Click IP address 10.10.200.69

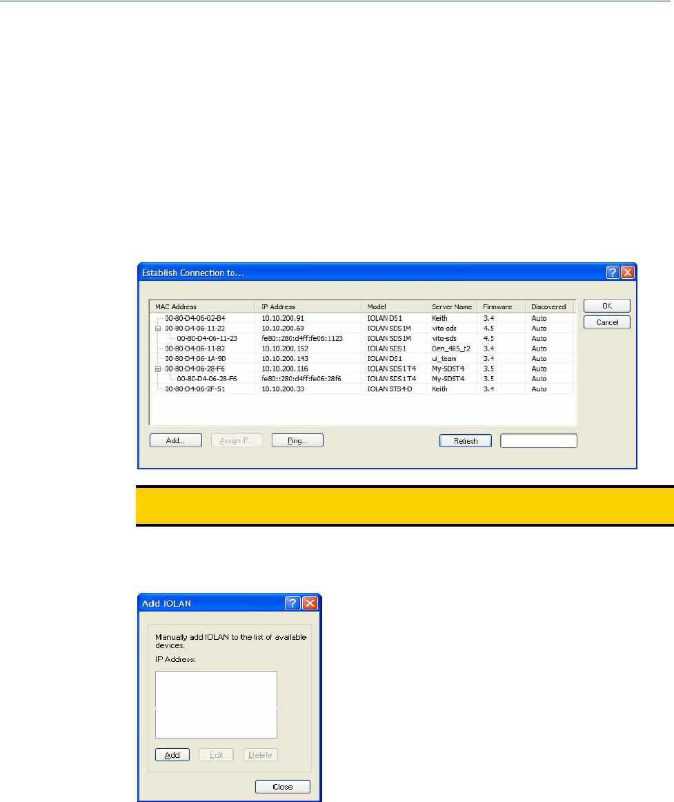283,329
